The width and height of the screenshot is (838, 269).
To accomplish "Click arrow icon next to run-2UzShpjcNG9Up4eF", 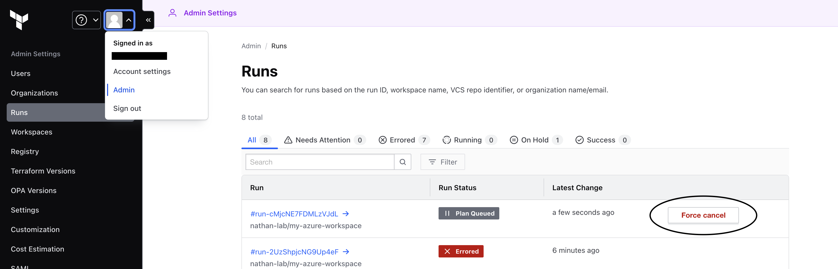I will pyautogui.click(x=346, y=252).
